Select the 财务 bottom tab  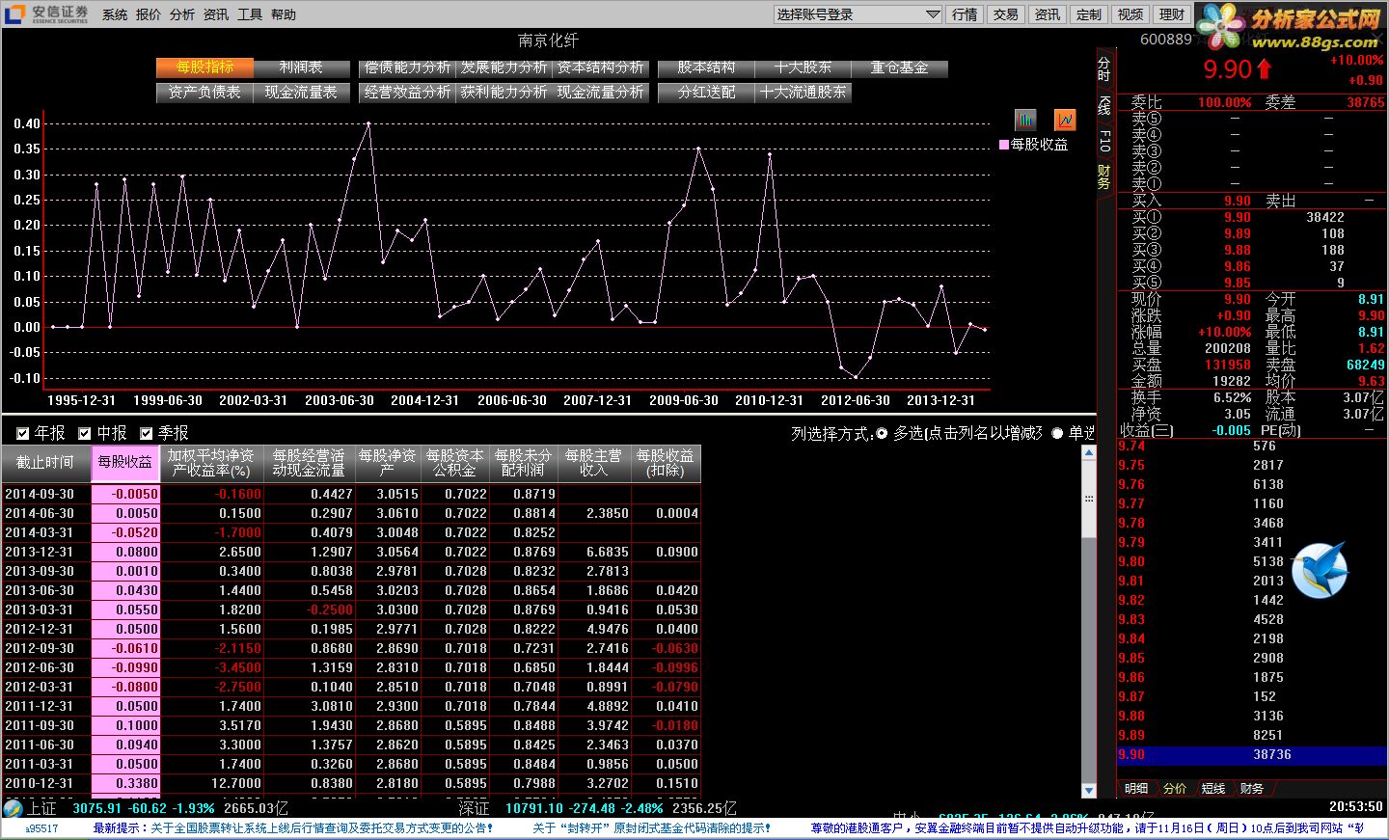(x=1252, y=789)
